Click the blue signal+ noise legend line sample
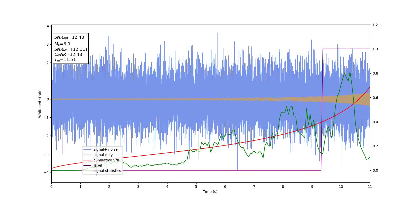 (x=87, y=150)
